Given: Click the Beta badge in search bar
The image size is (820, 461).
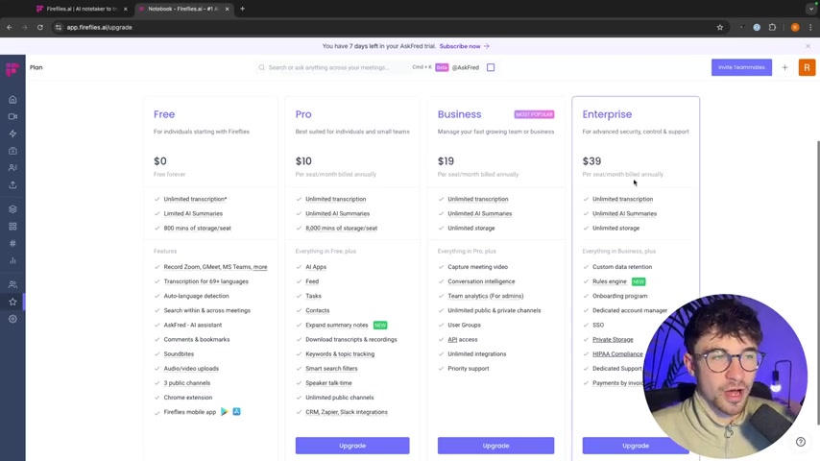Looking at the screenshot, I should point(442,67).
